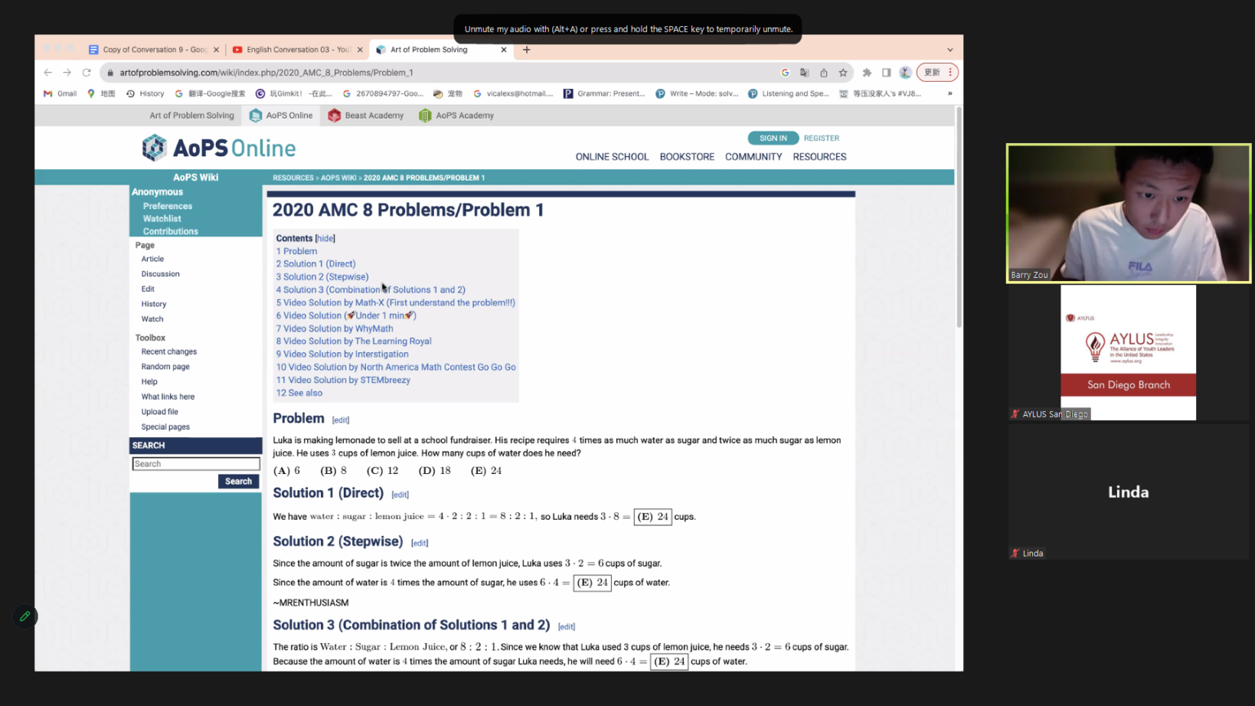Select Linda's participant tile
The image size is (1255, 706).
point(1128,492)
